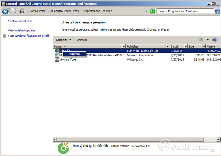Sort list by Name column header
Image resolution: width=221 pixels, height=156 pixels.
tap(87, 46)
